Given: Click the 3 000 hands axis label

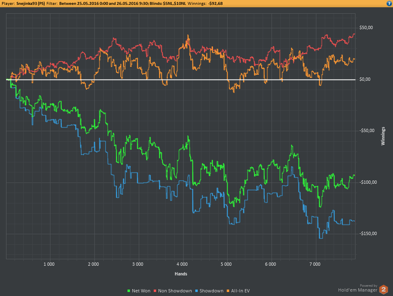Looking at the screenshot, I should point(138,264).
